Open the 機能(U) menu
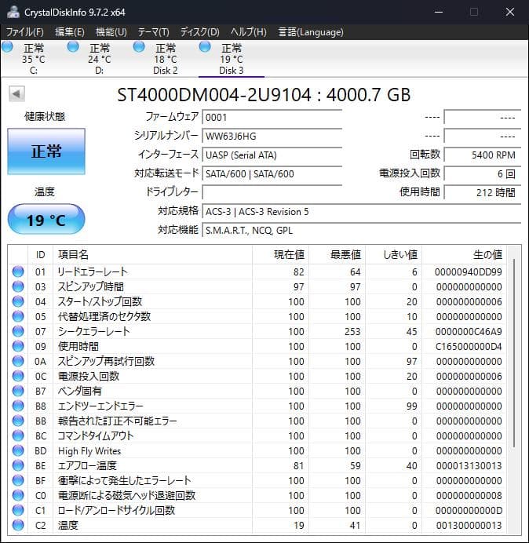This screenshot has width=529, height=543. click(111, 32)
